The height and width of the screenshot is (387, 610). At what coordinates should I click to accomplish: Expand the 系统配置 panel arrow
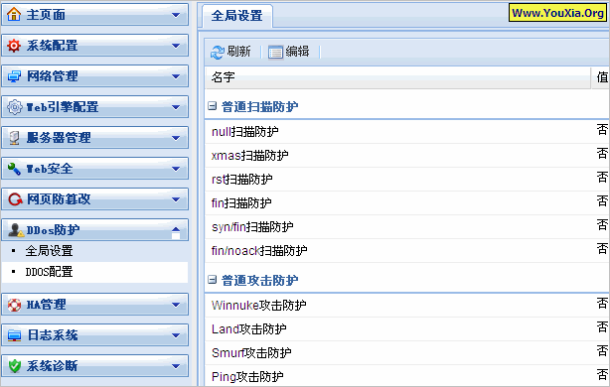pos(176,46)
